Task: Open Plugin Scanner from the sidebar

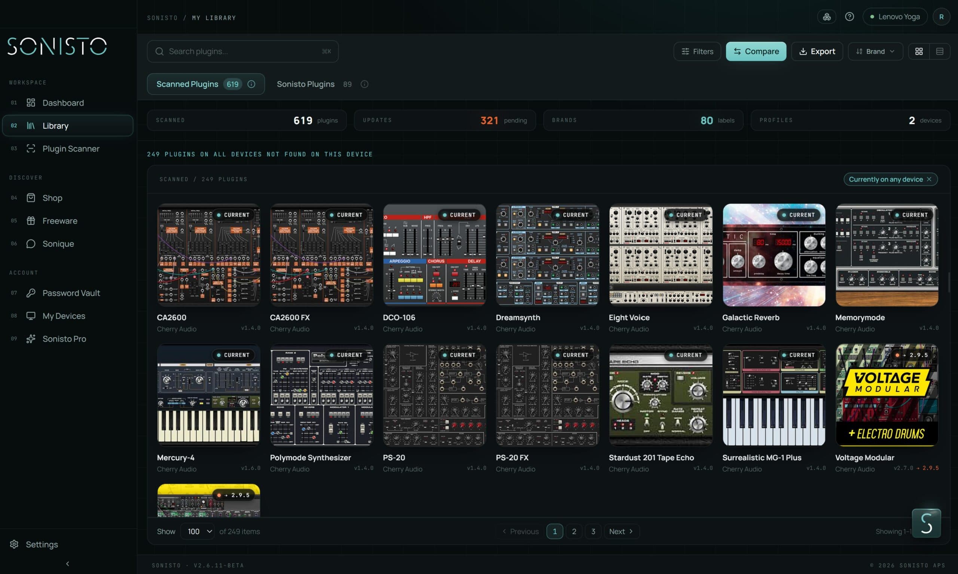Action: pos(68,149)
